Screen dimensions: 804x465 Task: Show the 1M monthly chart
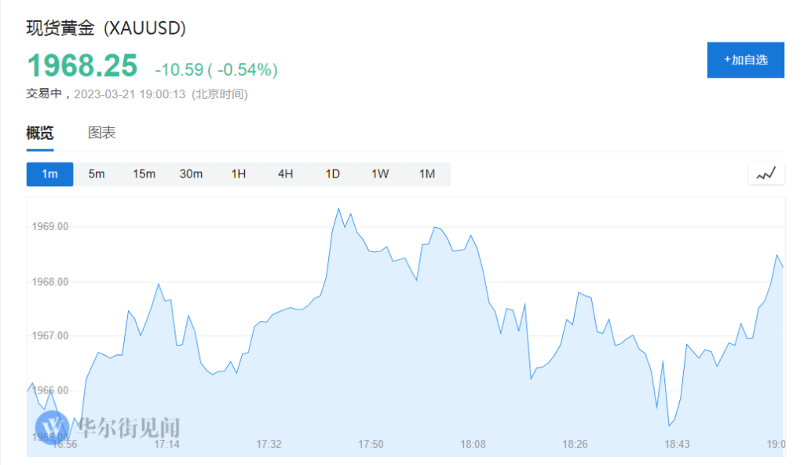(x=427, y=174)
